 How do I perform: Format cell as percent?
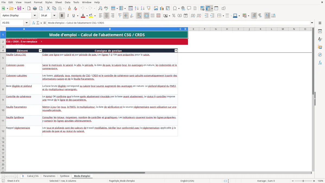[x=174, y=16]
